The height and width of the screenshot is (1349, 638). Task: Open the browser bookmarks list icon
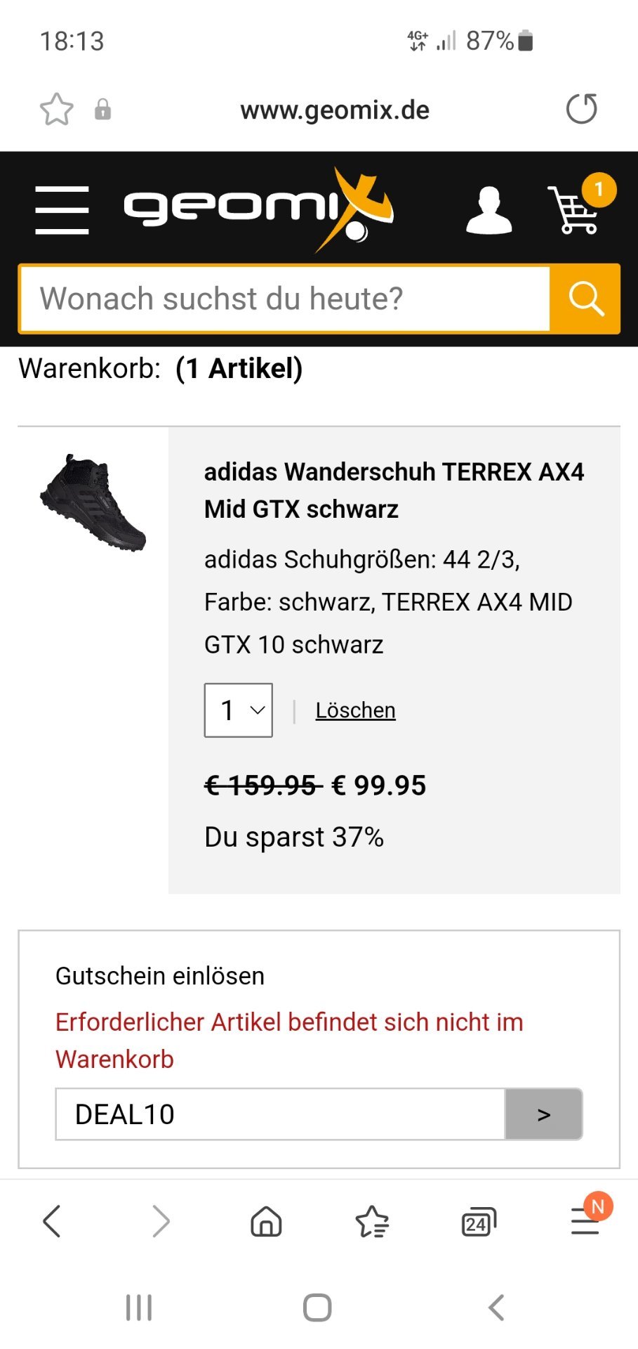(x=372, y=1221)
